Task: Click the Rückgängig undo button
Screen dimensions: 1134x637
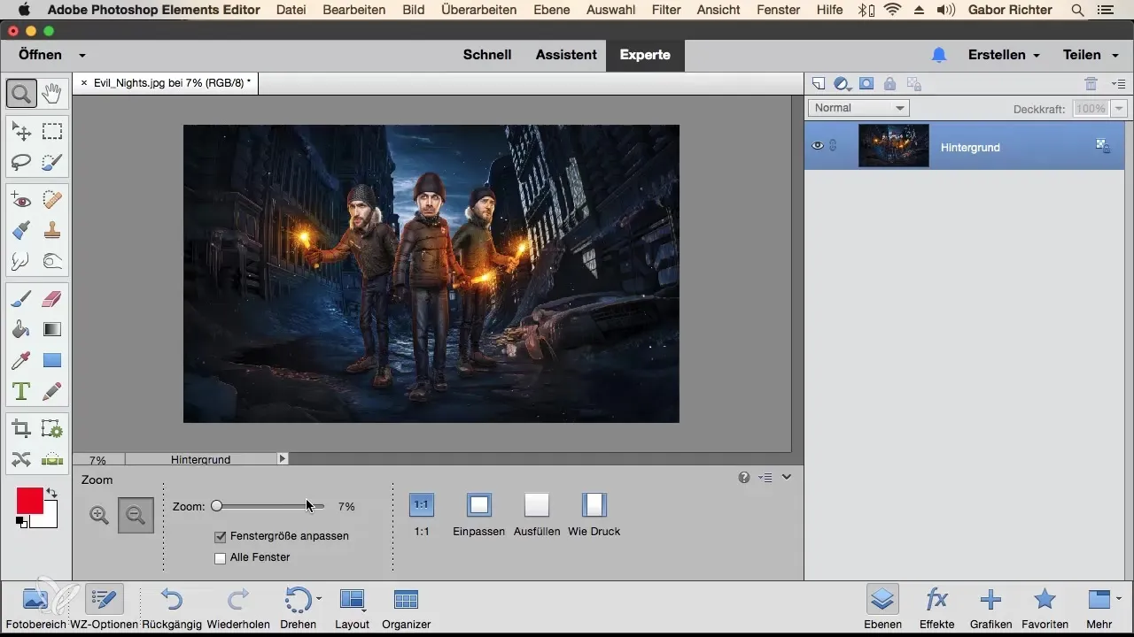Action: 172,606
